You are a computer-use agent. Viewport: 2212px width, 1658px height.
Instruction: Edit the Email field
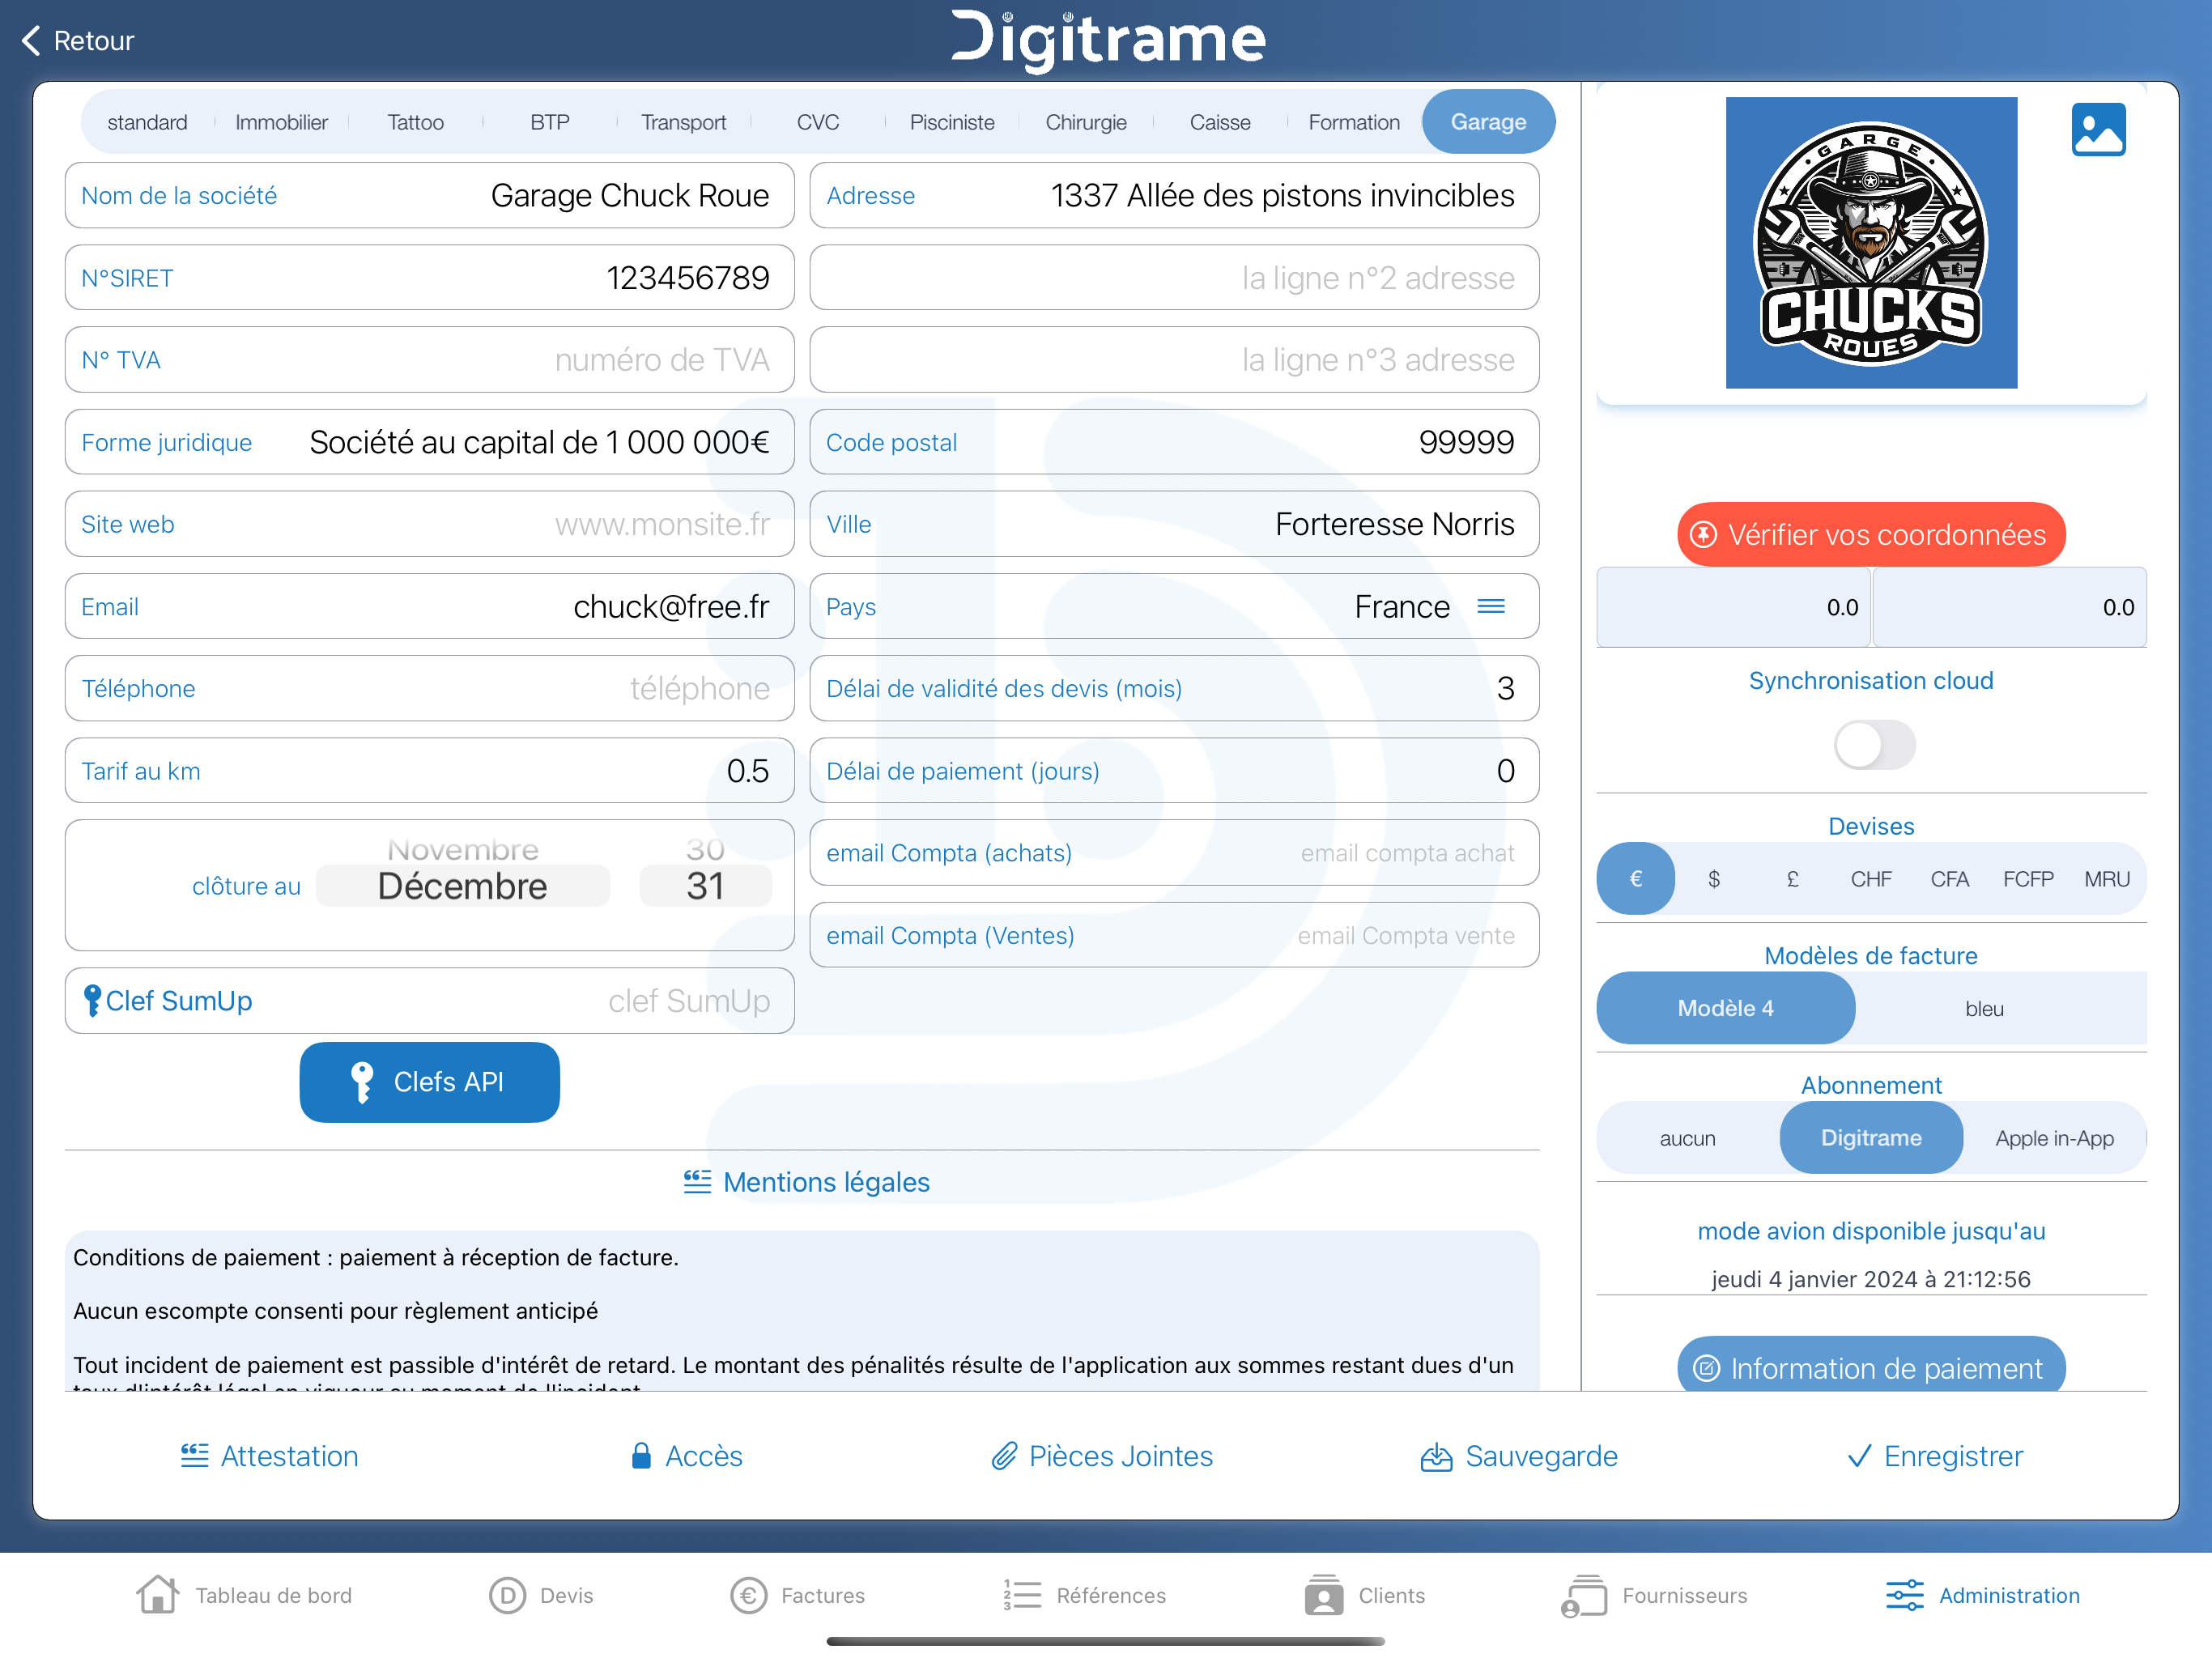tap(429, 606)
